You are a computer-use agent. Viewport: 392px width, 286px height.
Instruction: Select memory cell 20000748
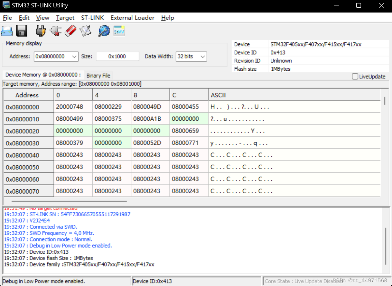coord(73,107)
